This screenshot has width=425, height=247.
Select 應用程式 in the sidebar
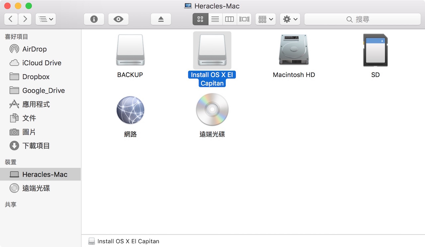(41, 104)
